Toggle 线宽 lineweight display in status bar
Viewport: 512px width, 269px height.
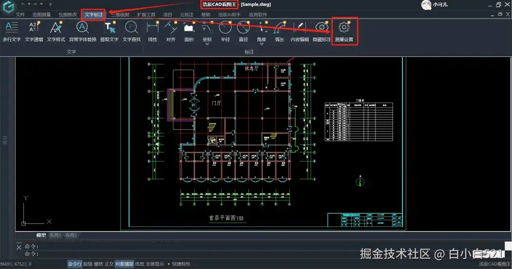[x=139, y=264]
